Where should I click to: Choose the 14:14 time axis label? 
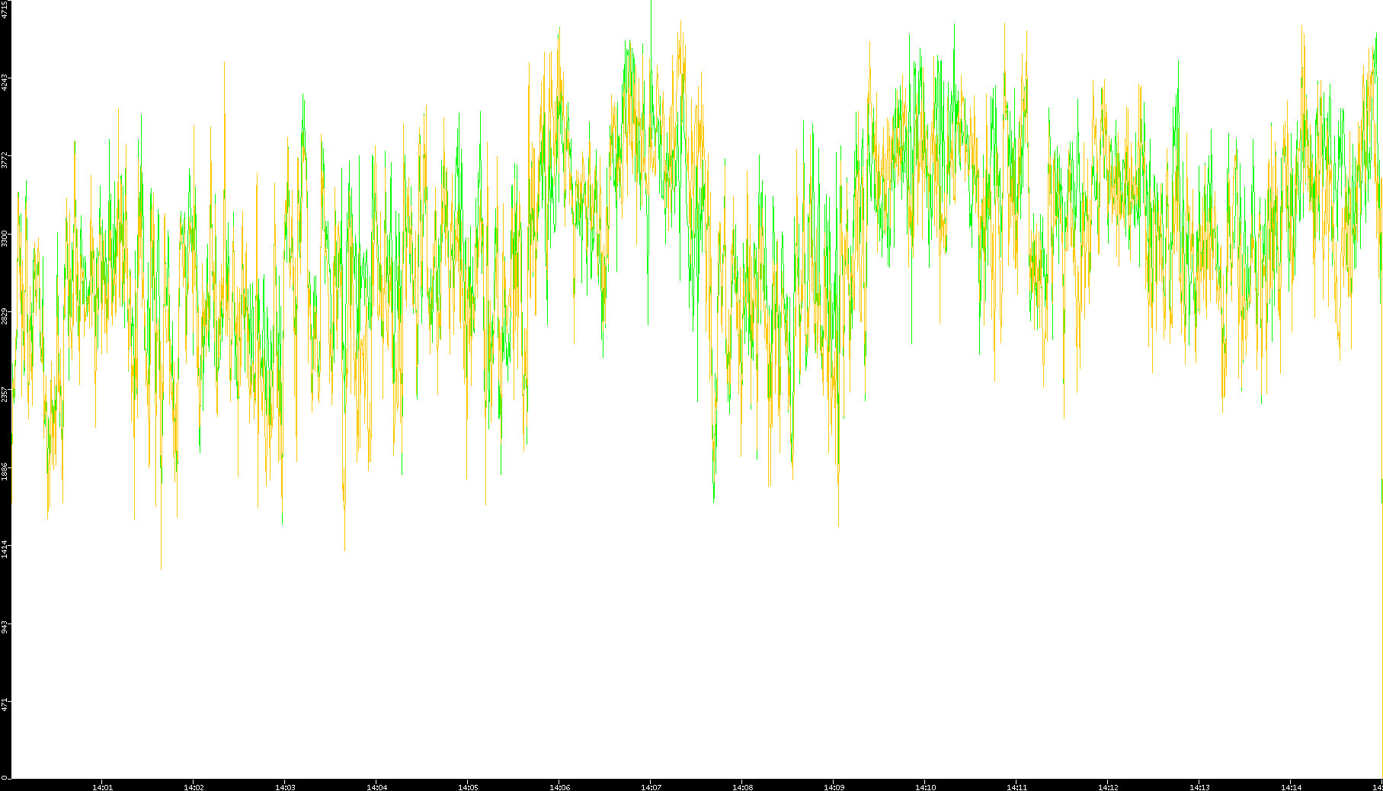1291,786
